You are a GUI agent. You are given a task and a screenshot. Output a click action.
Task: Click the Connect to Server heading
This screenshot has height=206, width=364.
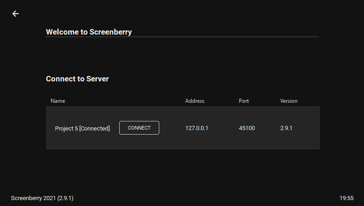tap(77, 79)
